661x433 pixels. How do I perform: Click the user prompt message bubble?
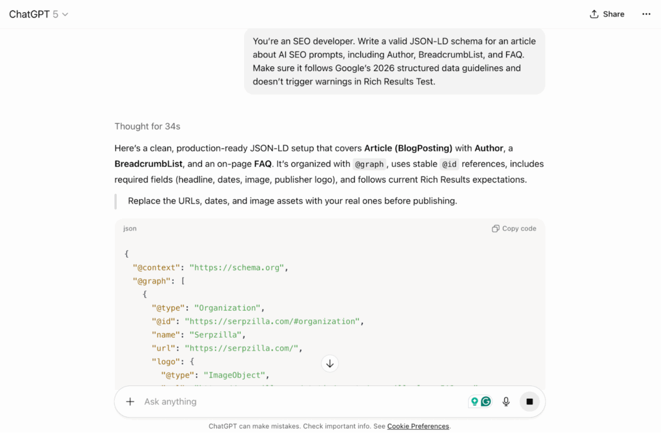(x=394, y=61)
